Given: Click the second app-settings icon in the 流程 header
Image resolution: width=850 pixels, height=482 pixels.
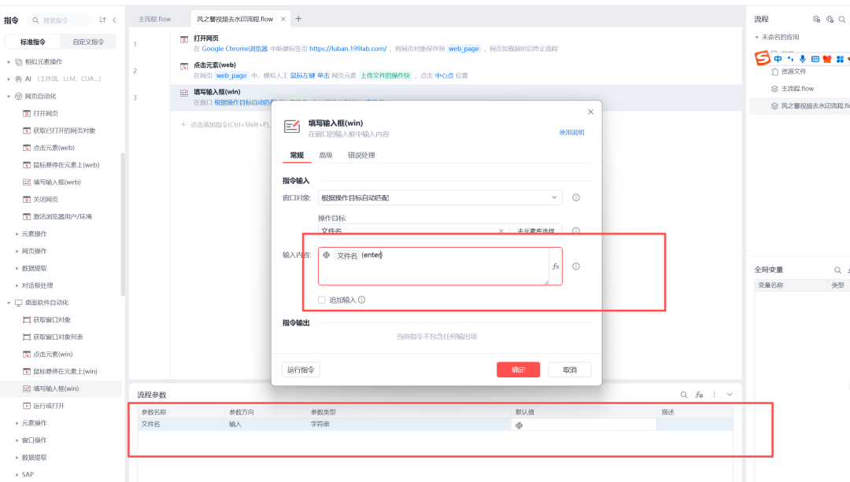Looking at the screenshot, I should [830, 19].
